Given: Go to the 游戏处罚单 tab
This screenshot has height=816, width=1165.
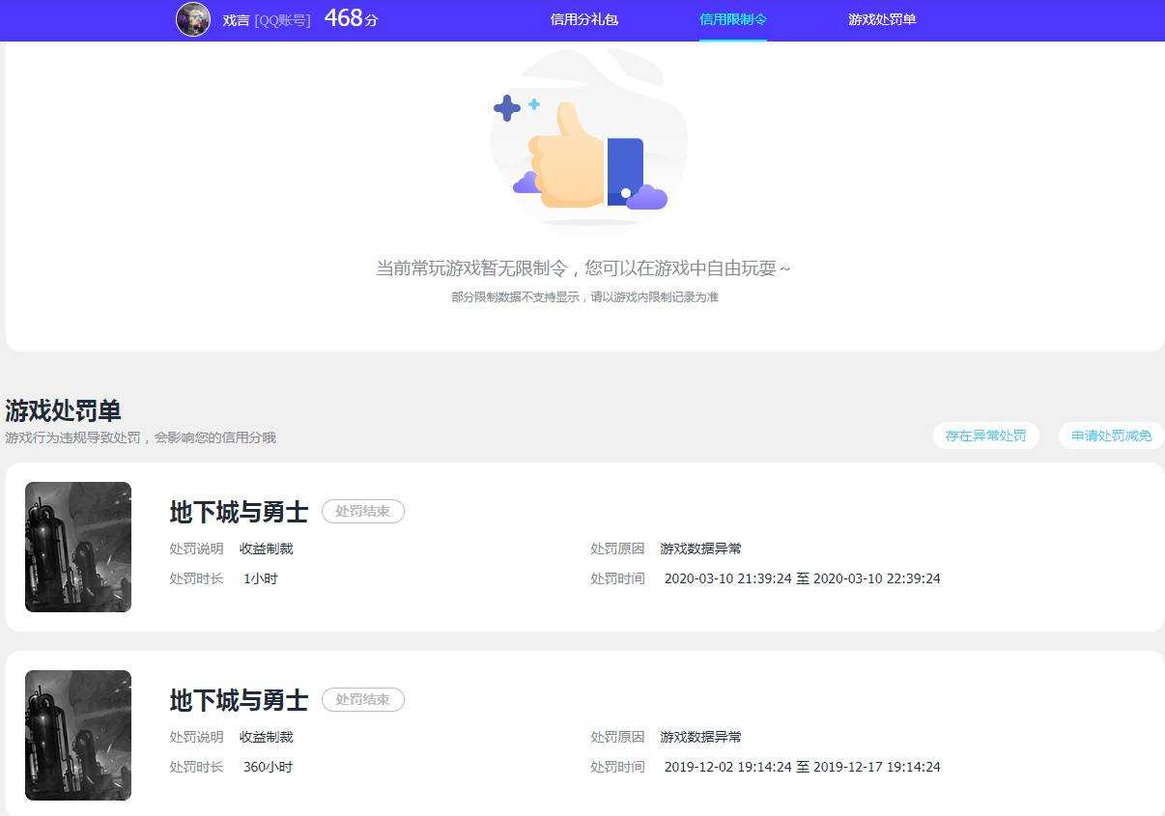Looking at the screenshot, I should (x=882, y=19).
